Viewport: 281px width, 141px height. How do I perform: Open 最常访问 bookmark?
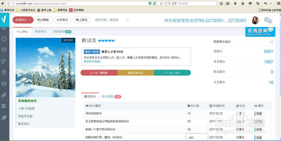tap(7, 10)
